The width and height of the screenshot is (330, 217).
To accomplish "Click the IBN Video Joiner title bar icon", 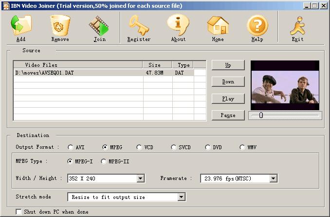I will (6, 6).
